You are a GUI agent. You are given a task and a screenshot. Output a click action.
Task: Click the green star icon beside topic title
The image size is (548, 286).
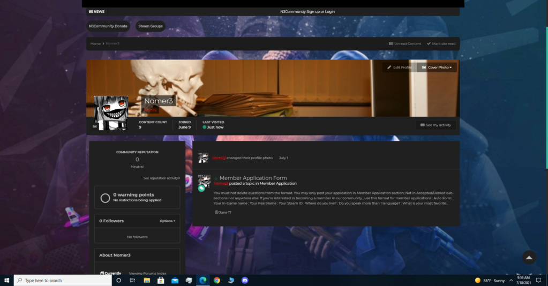216,178
